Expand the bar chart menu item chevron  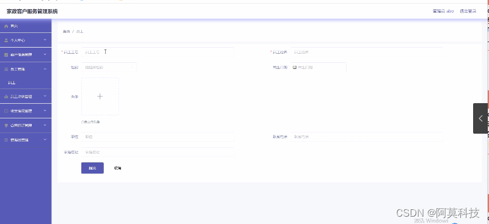point(45,96)
